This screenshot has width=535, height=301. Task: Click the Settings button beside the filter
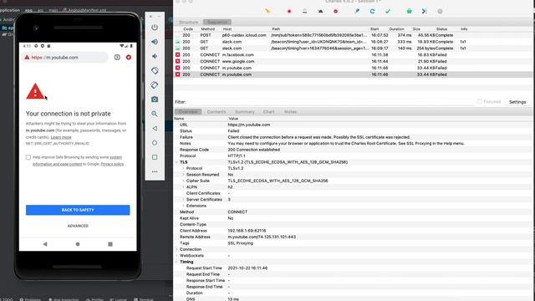(x=517, y=102)
